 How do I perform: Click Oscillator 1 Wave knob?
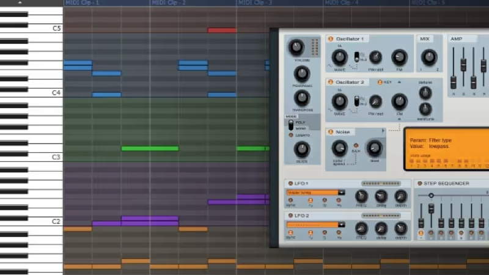pyautogui.click(x=339, y=57)
